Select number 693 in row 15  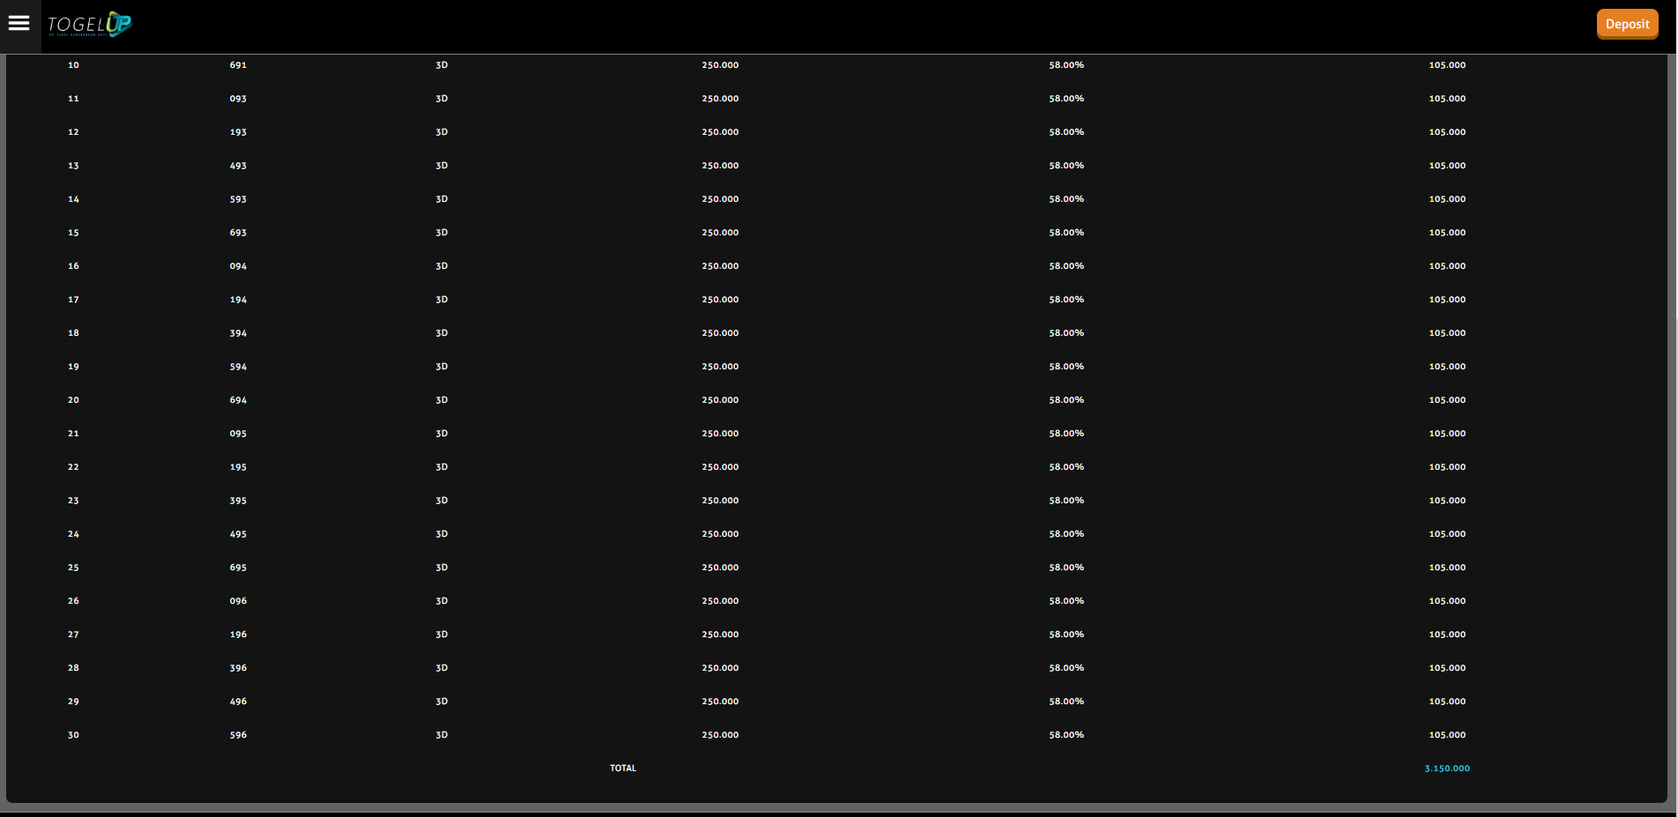coord(238,233)
